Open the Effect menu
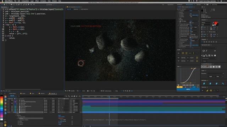The width and height of the screenshot is (227, 127). pos(37,1)
